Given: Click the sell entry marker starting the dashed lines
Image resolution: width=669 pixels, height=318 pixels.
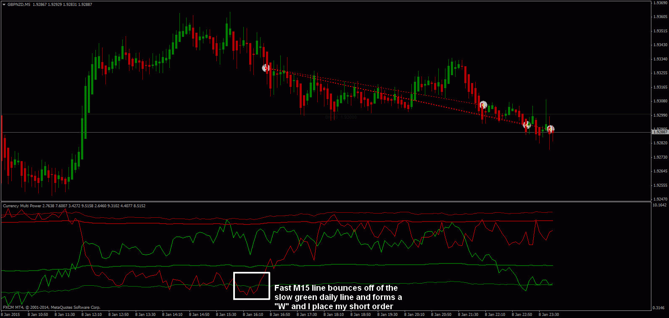Looking at the screenshot, I should [x=266, y=68].
